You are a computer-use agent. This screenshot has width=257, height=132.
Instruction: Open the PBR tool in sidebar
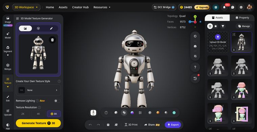(x=8, y=127)
